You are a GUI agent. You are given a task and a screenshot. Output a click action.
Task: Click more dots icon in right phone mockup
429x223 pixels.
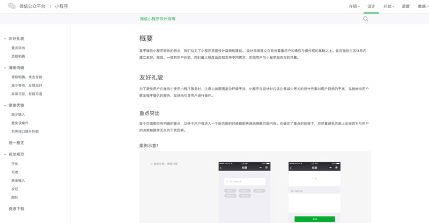[x=331, y=167]
